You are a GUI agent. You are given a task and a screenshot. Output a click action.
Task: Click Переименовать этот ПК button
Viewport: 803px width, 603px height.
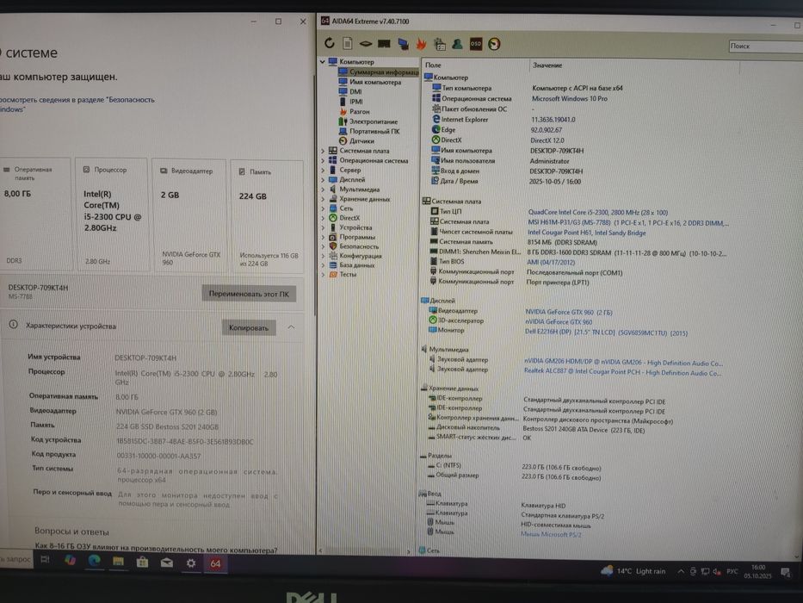tap(249, 294)
